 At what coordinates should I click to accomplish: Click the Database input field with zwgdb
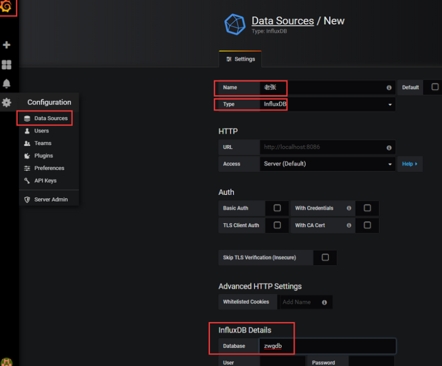[327, 346]
